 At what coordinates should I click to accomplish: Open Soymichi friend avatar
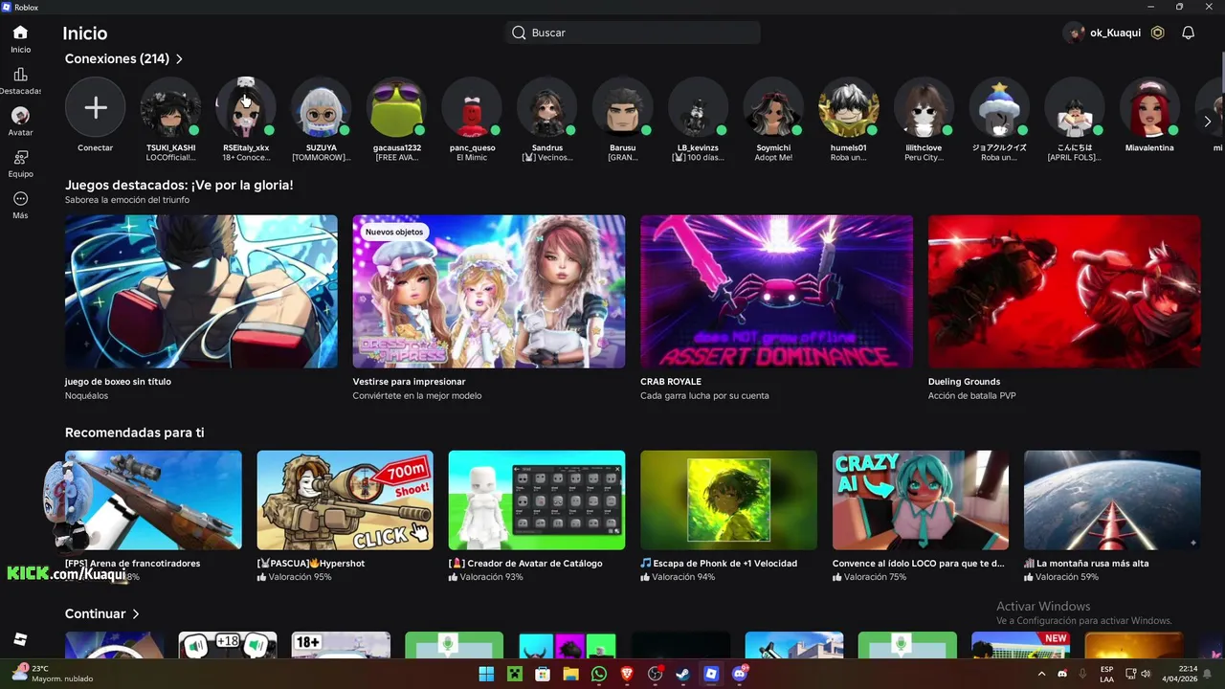[x=773, y=107]
